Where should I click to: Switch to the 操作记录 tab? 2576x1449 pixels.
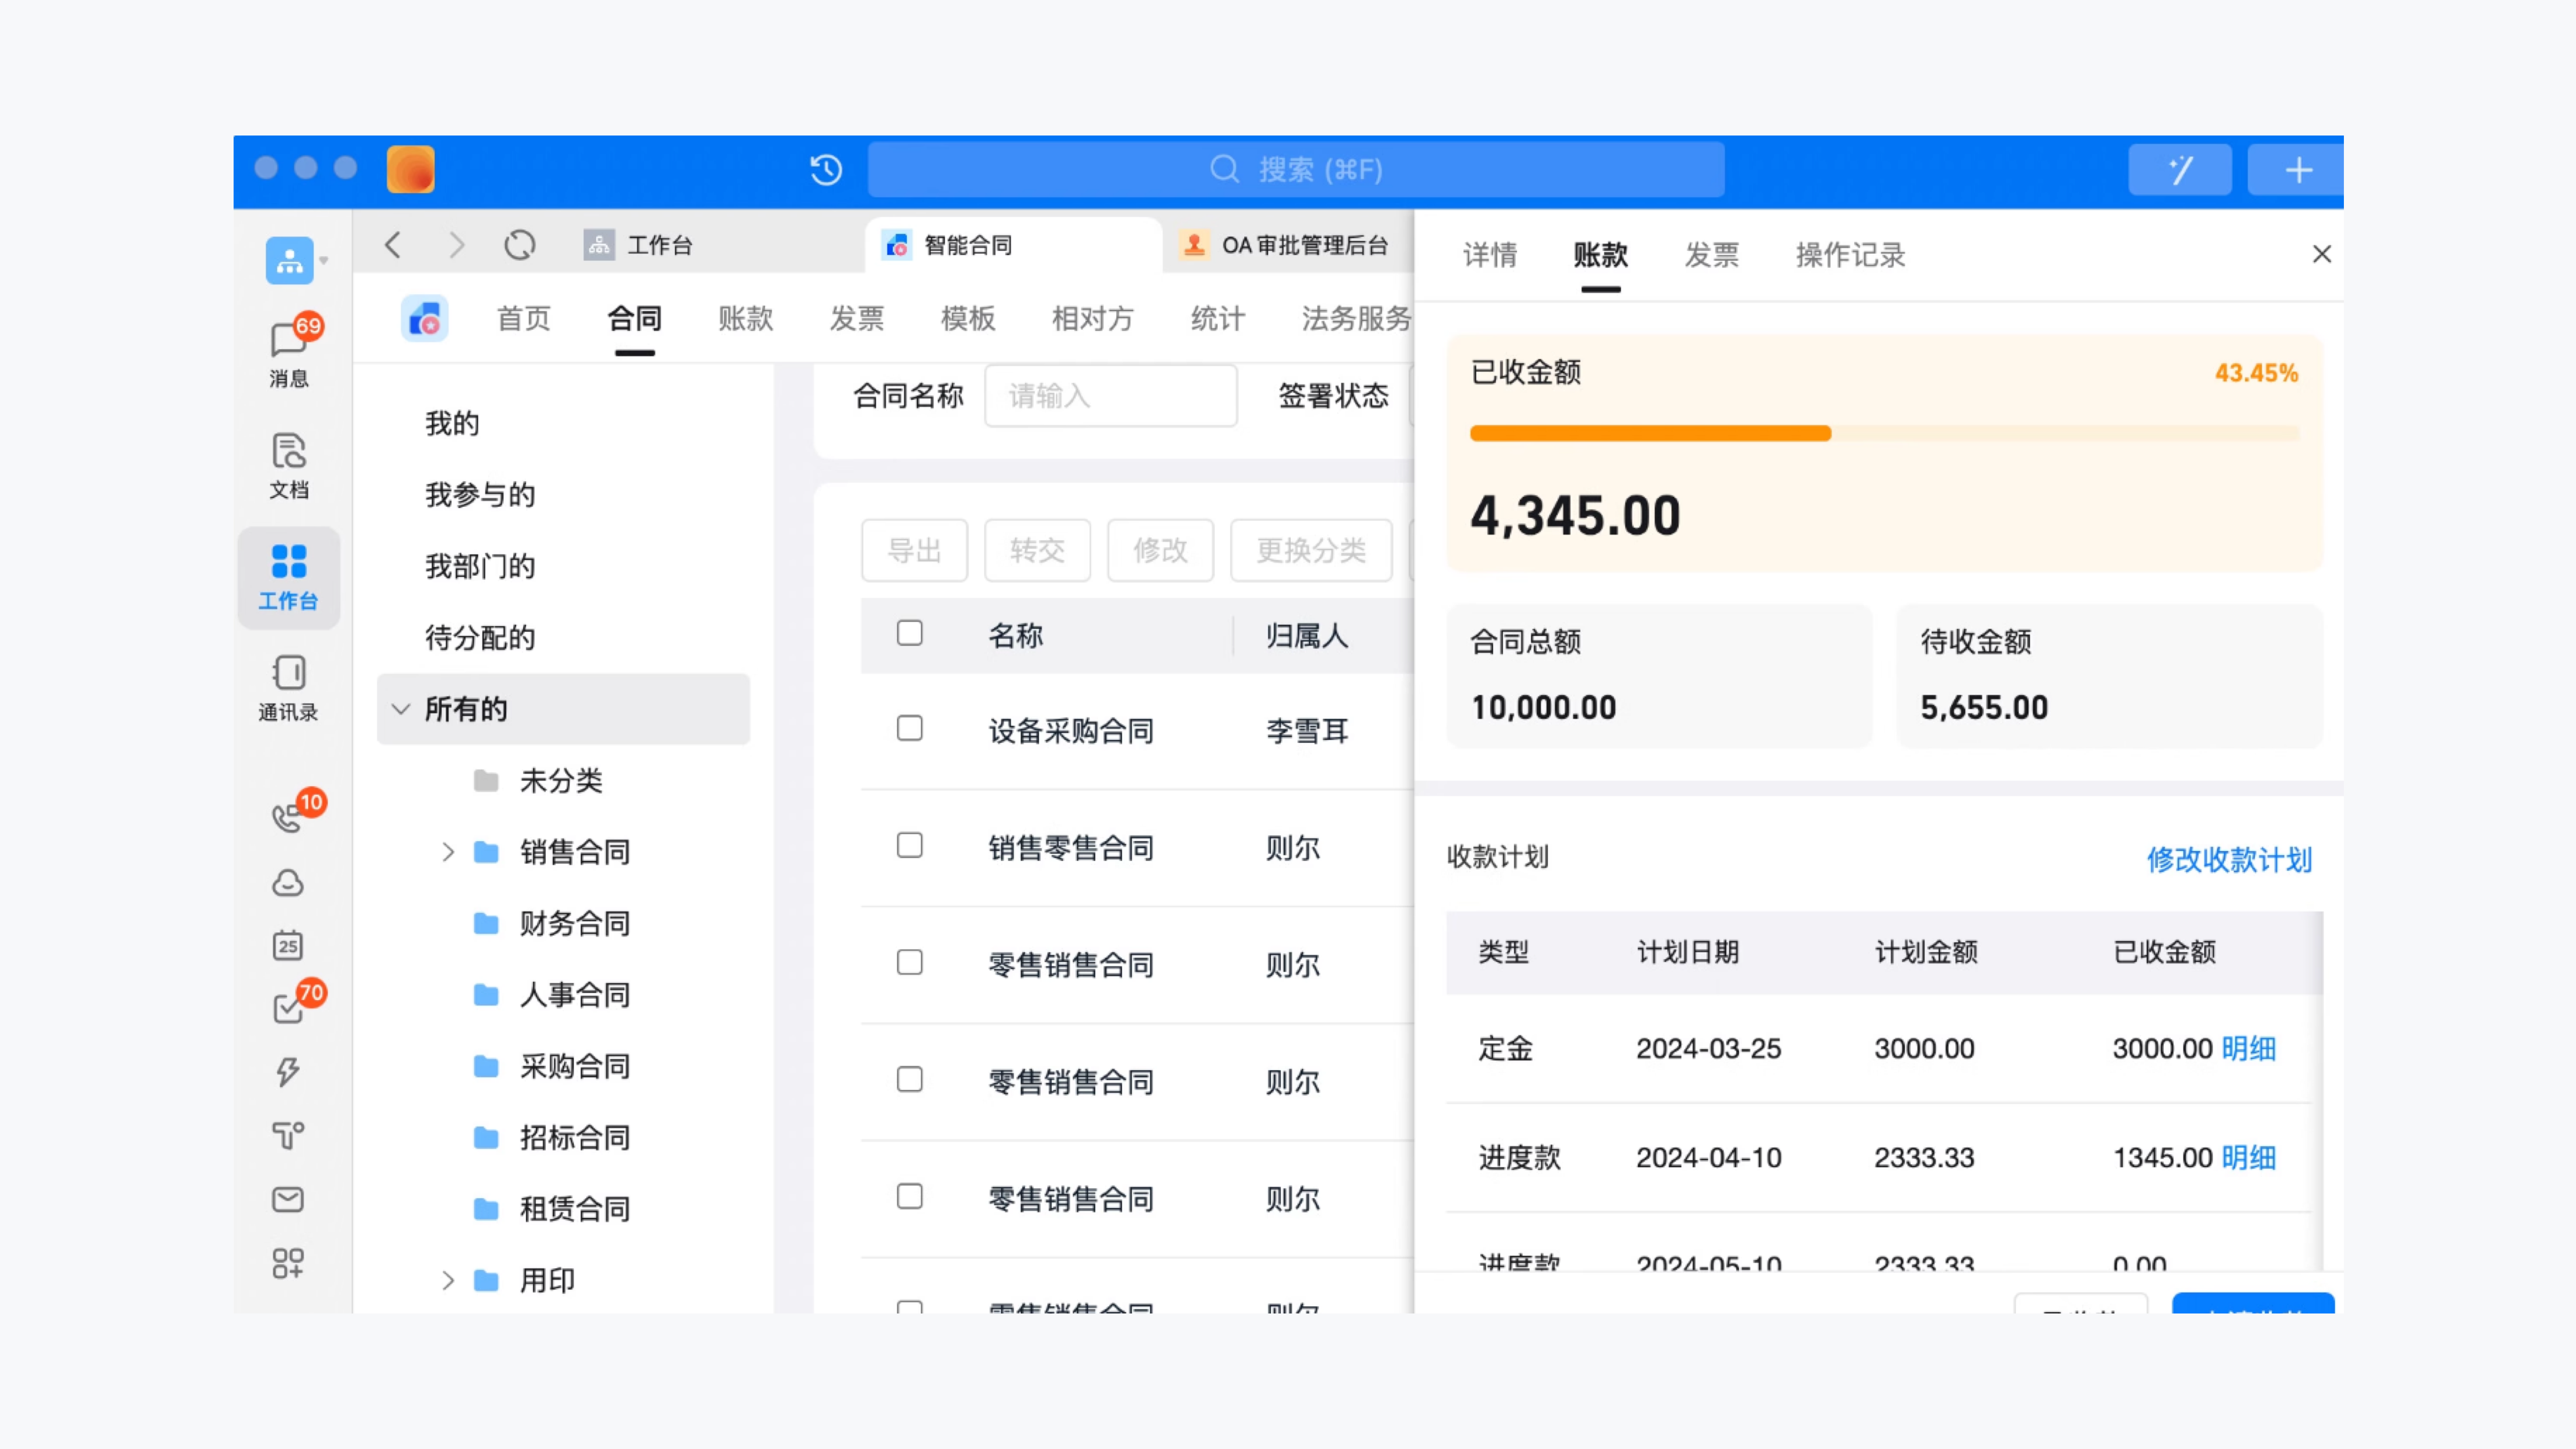click(x=1851, y=255)
